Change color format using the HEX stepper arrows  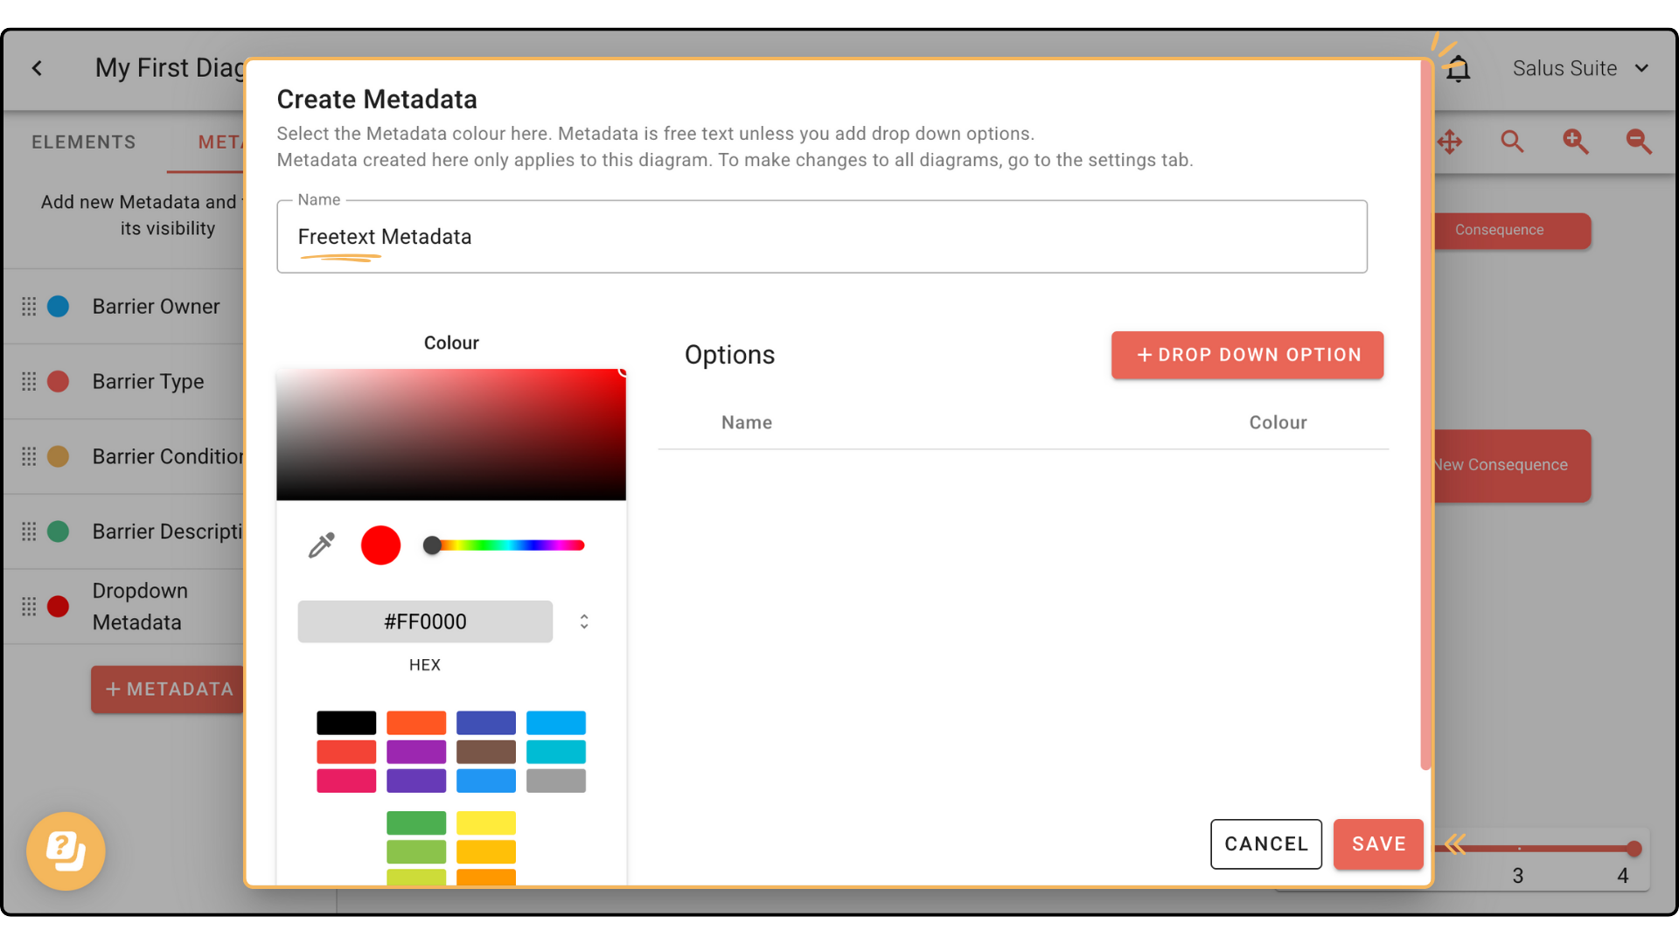tap(583, 621)
